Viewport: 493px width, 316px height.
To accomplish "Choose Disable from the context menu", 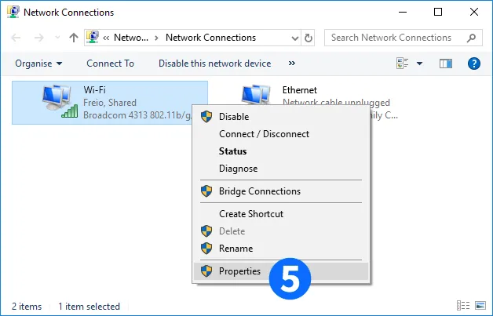I will 281,117.
